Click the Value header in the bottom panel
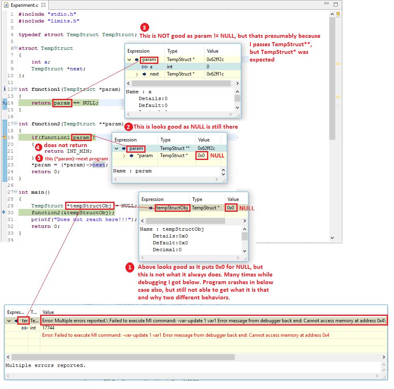This screenshot has width=394, height=389. click(x=48, y=312)
